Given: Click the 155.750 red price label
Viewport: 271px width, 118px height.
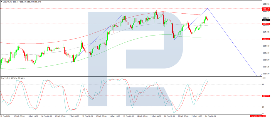Looking at the screenshot, I should click(266, 8).
